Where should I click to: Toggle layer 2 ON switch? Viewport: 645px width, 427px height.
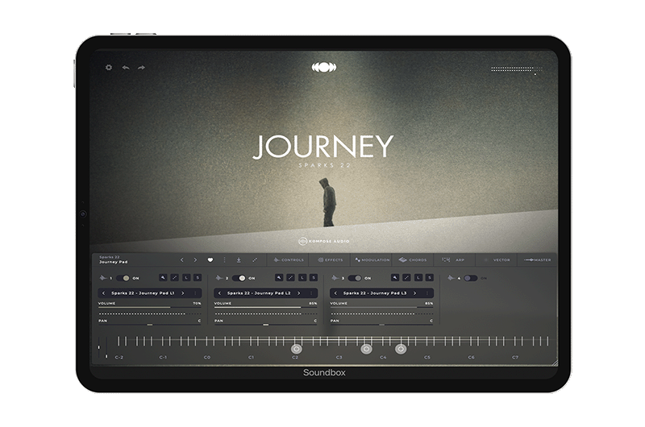coord(239,278)
